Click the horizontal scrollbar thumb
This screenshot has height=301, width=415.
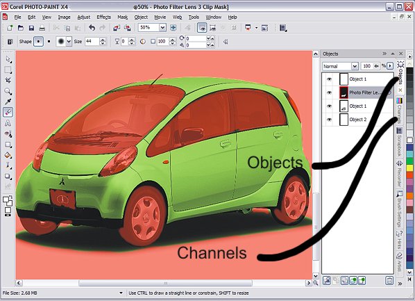(165, 283)
